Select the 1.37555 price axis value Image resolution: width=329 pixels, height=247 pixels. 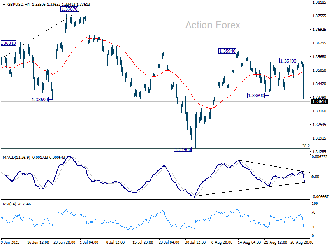pos(320,16)
